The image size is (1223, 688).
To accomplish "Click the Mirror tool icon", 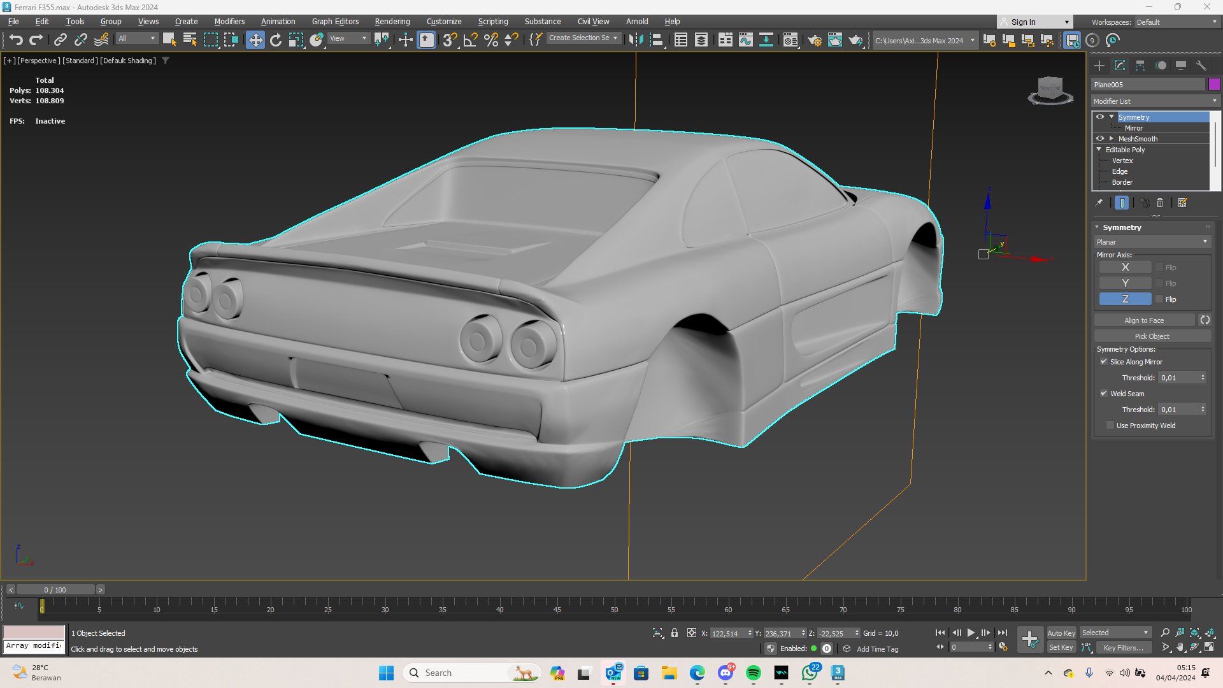I will pyautogui.click(x=636, y=40).
